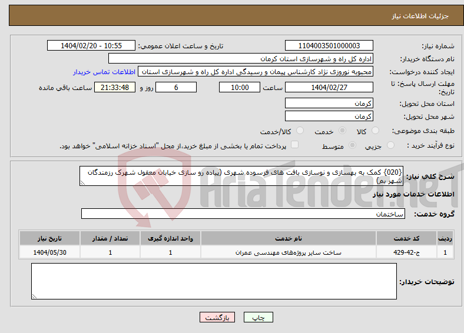Click the cell ساخت سایر پروژه‌های مهندسی عمران

point(289,252)
